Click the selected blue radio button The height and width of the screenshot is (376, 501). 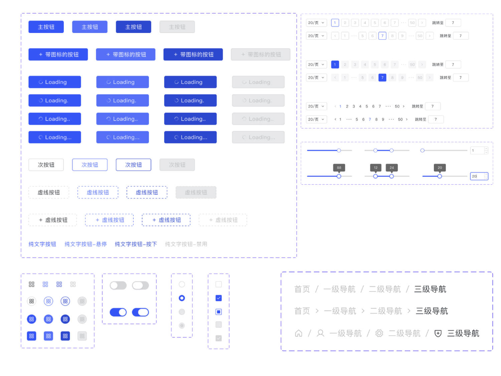182,298
